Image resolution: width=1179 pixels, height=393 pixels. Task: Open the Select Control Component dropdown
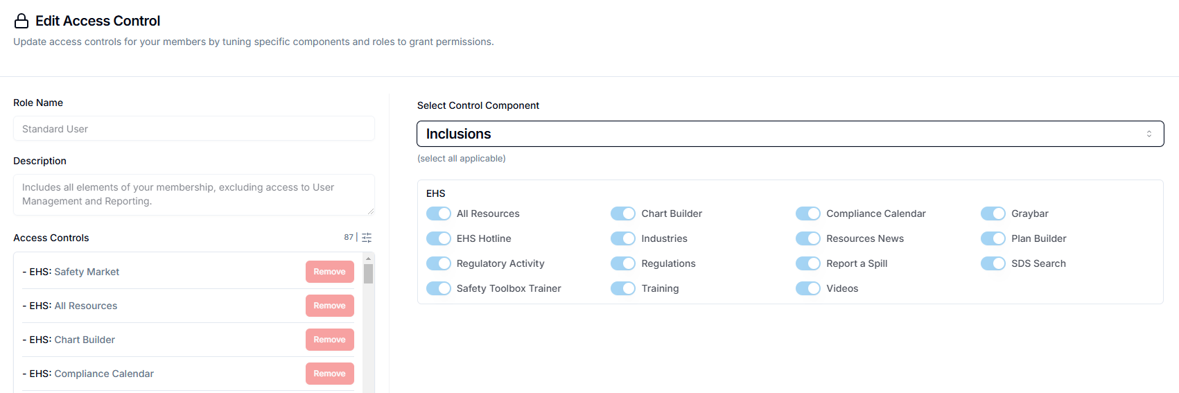tap(789, 134)
